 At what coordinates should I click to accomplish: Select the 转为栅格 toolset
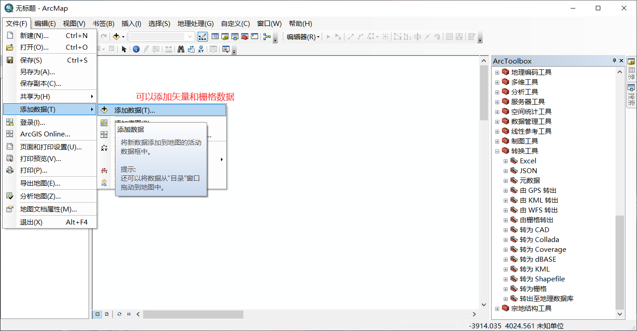coord(533,289)
